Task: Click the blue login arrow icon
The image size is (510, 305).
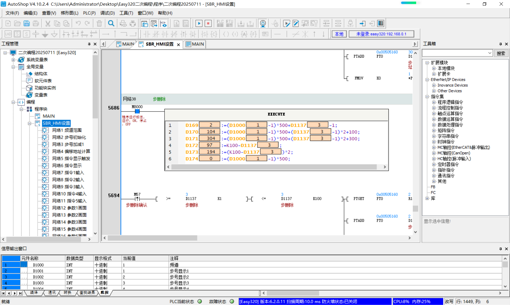Action: coord(362,23)
